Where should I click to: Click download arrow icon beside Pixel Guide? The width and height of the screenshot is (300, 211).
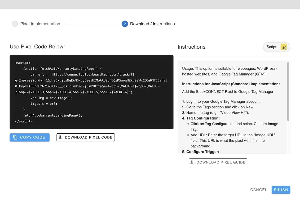[x=192, y=162]
